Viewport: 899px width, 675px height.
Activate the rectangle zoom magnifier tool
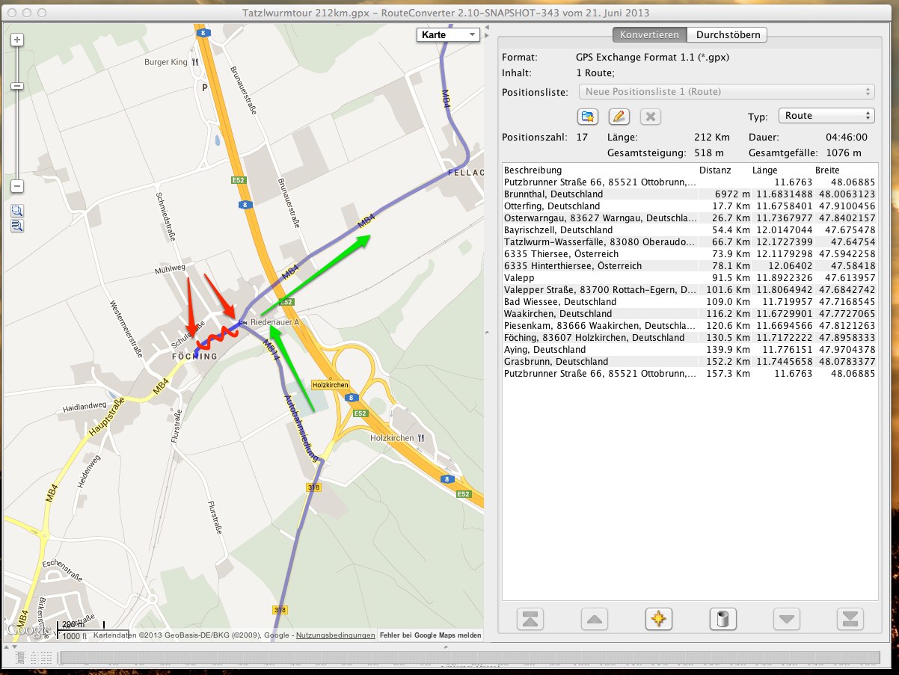point(17,211)
